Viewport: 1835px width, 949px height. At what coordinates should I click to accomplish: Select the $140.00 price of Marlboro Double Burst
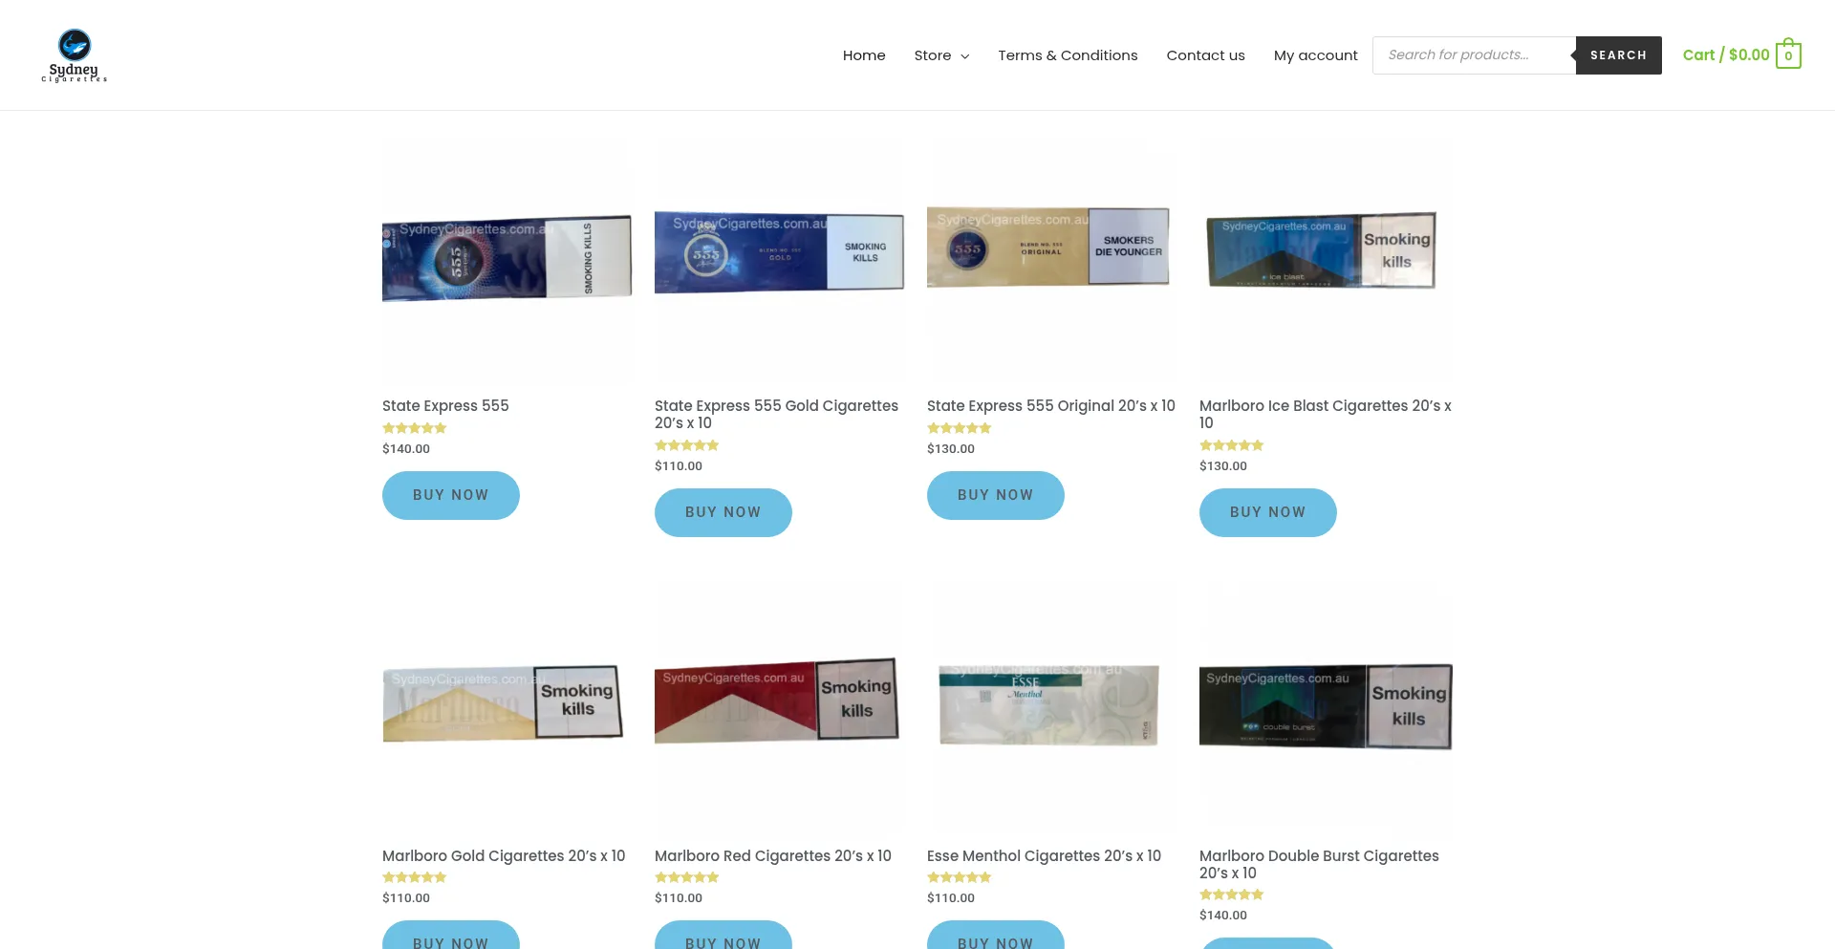[x=1223, y=916]
